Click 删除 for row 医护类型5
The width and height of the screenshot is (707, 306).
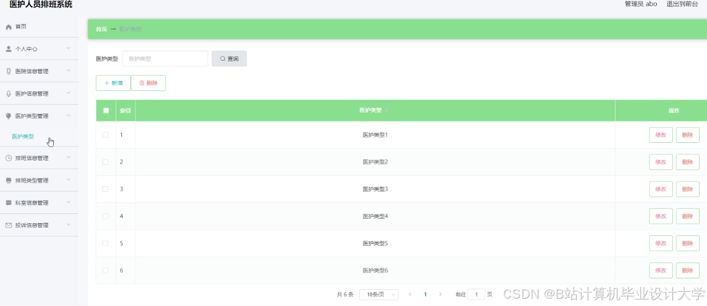(688, 244)
